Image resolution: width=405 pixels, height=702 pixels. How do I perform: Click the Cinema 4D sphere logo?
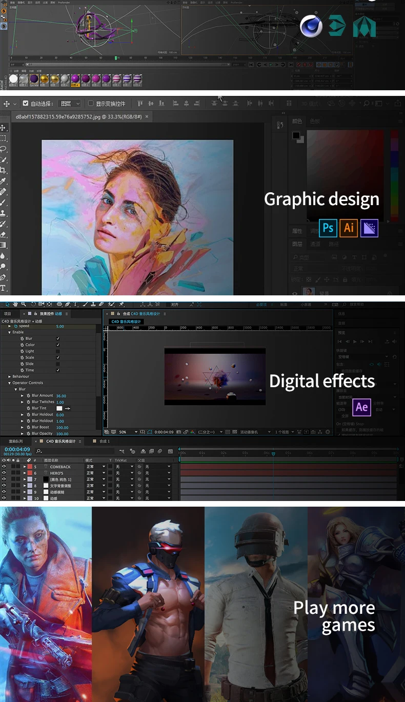pyautogui.click(x=311, y=26)
